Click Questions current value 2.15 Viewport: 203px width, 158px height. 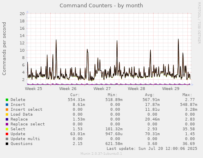click(78, 144)
